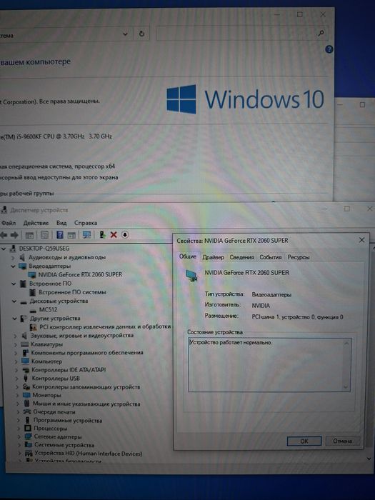Disable device using down-arrow circle icon
This screenshot has width=375, height=500.
[125, 235]
